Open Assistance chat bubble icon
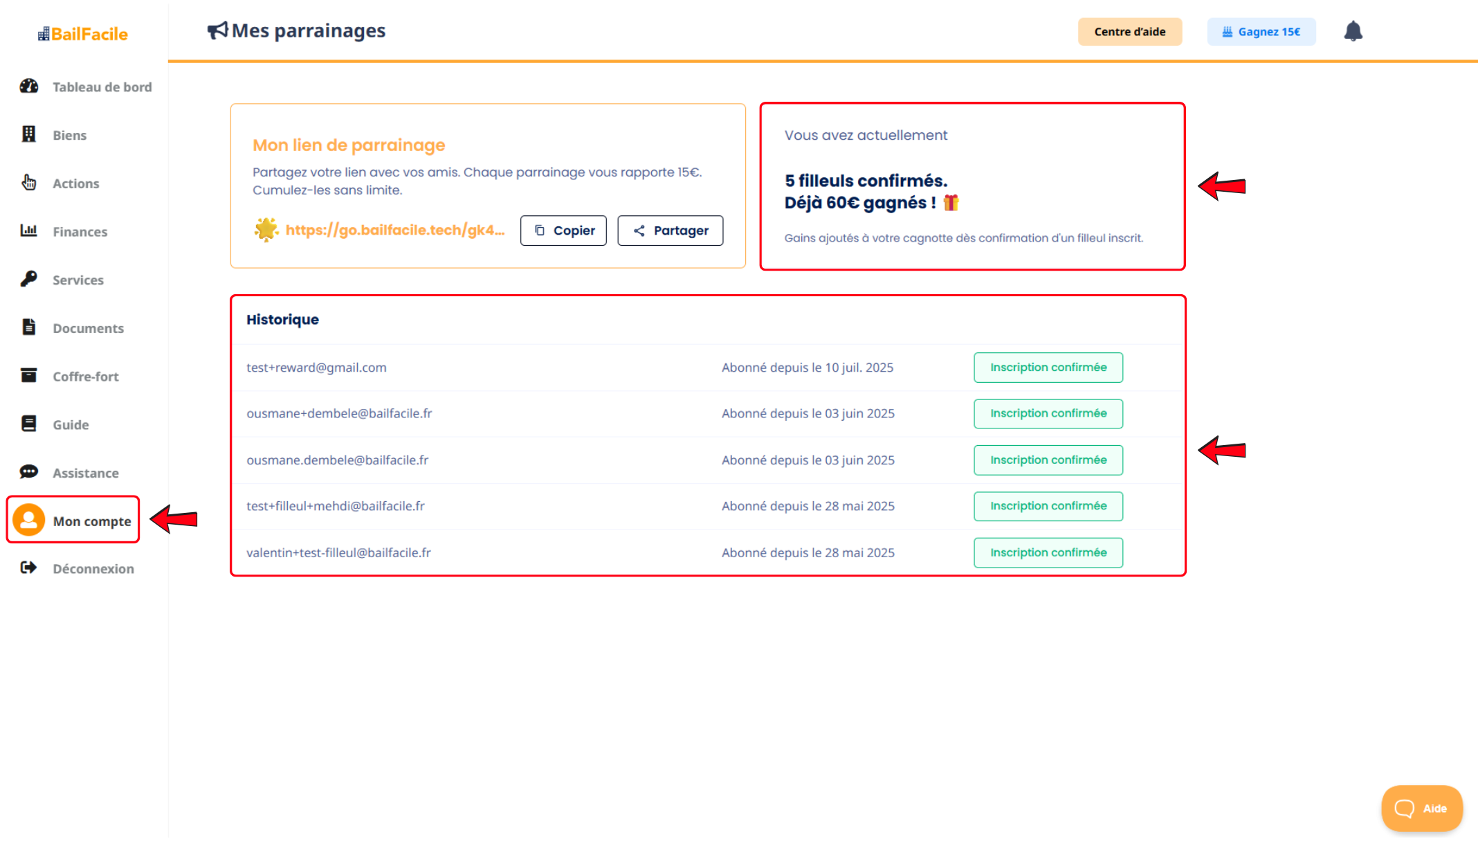 (28, 472)
